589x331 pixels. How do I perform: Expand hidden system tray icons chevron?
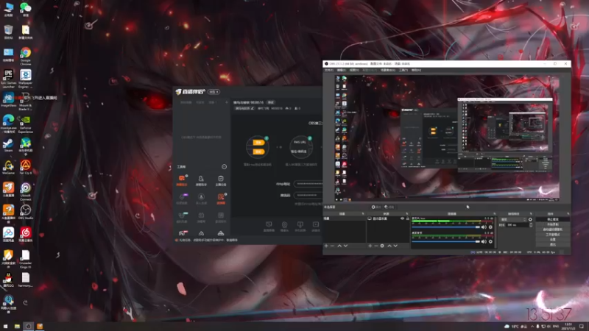point(532,327)
